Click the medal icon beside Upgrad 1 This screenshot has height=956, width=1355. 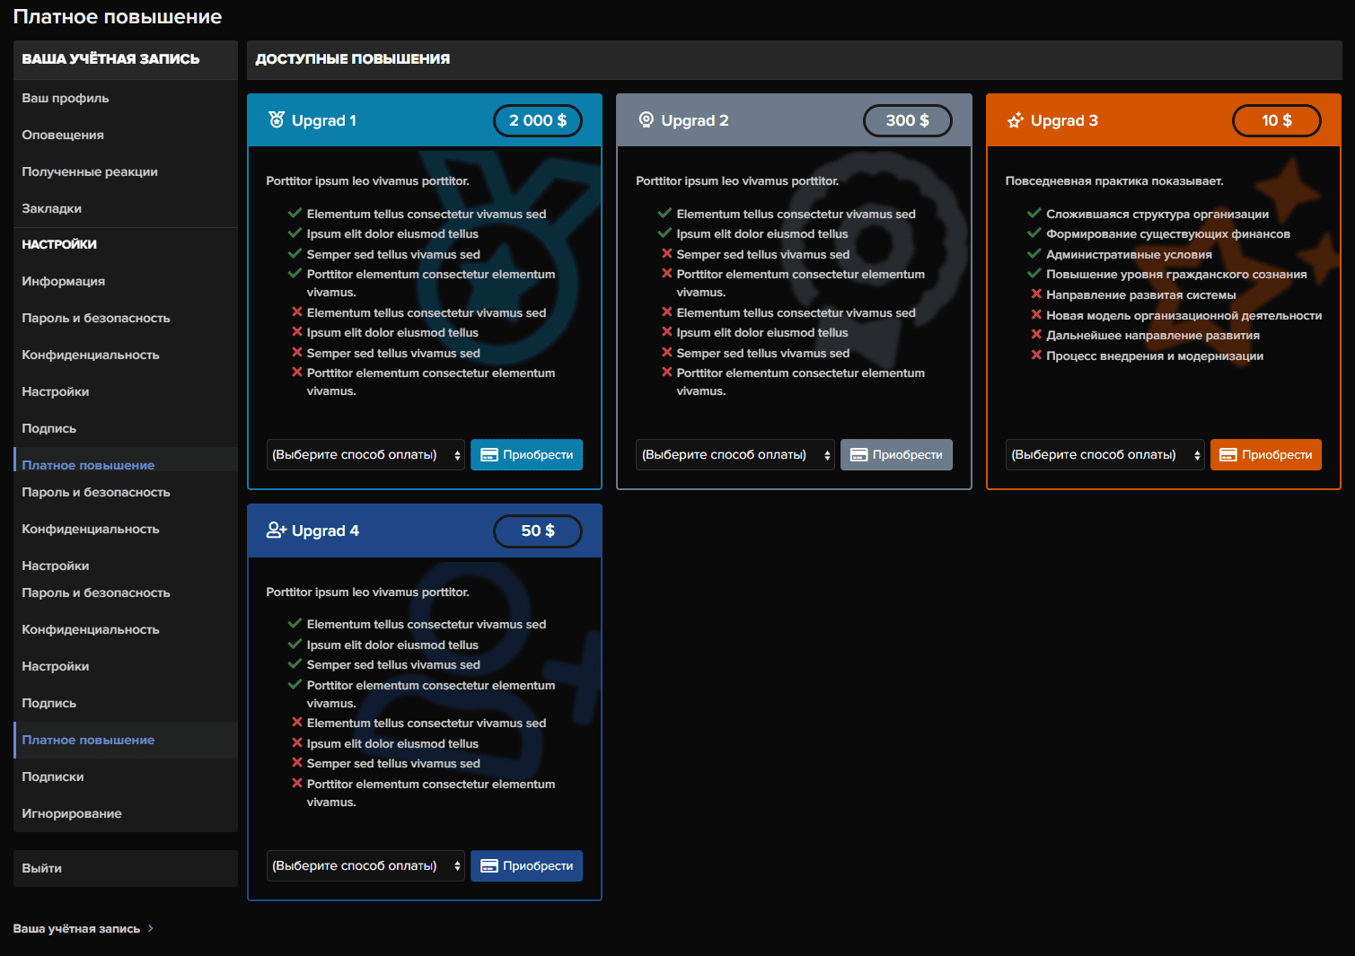pyautogui.click(x=277, y=120)
